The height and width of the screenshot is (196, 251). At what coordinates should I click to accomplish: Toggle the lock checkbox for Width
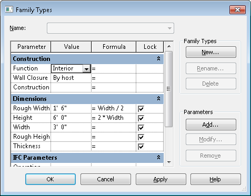pos(141,128)
